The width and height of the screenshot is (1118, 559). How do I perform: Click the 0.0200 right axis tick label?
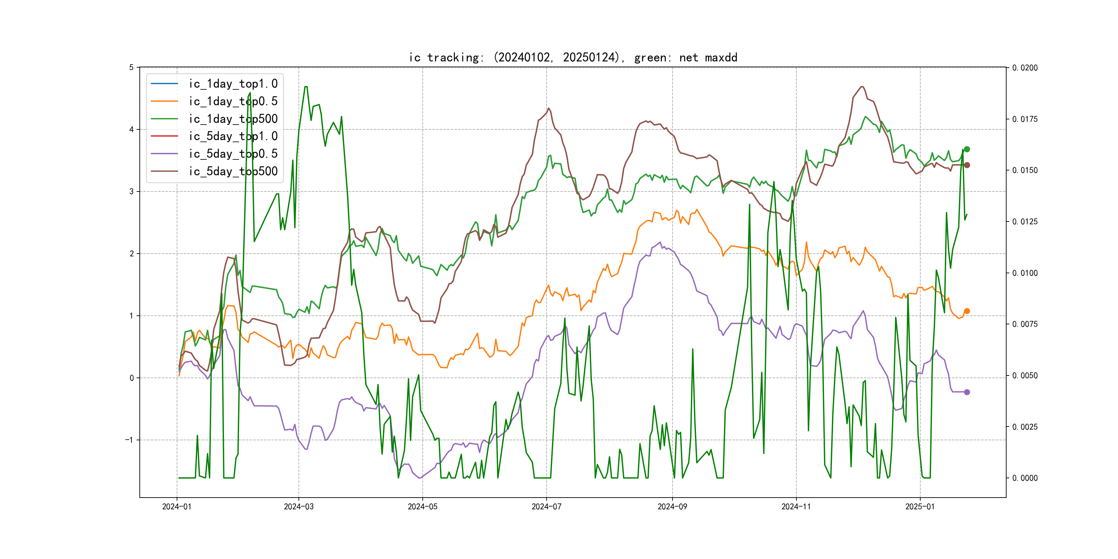1025,68
